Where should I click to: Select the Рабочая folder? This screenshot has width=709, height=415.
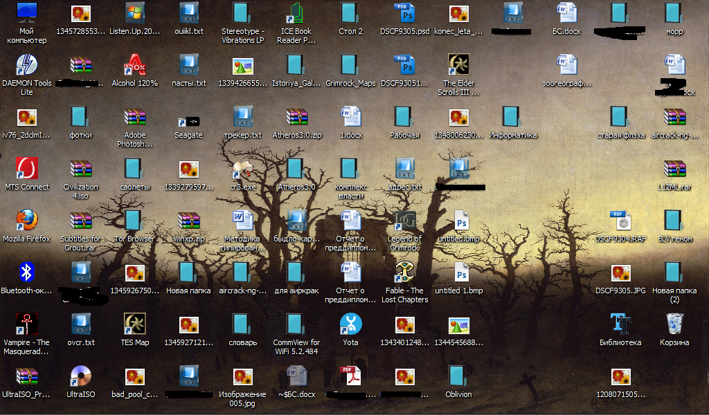click(404, 117)
